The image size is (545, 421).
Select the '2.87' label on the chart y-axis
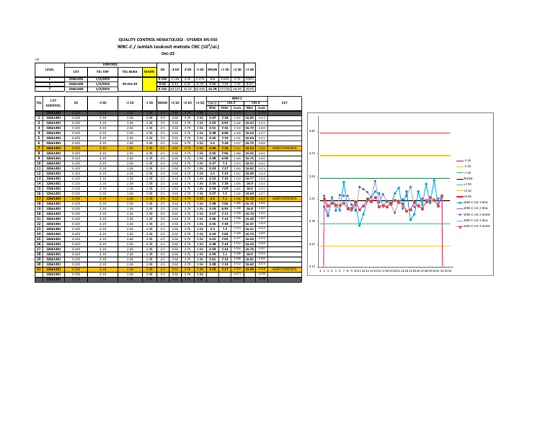[x=312, y=131]
